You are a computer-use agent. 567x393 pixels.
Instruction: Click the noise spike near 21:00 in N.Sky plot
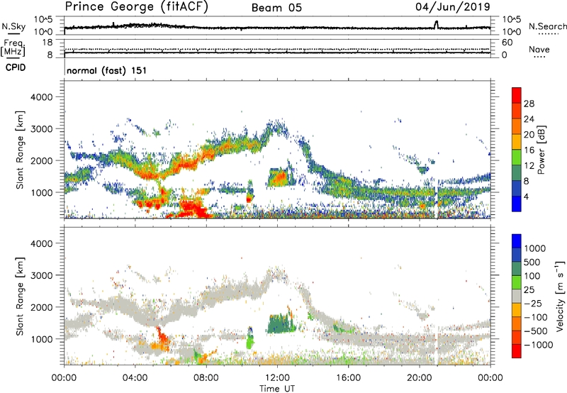pyautogui.click(x=436, y=24)
